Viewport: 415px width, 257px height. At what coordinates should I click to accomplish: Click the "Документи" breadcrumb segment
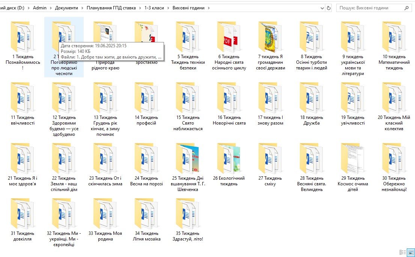click(x=66, y=8)
